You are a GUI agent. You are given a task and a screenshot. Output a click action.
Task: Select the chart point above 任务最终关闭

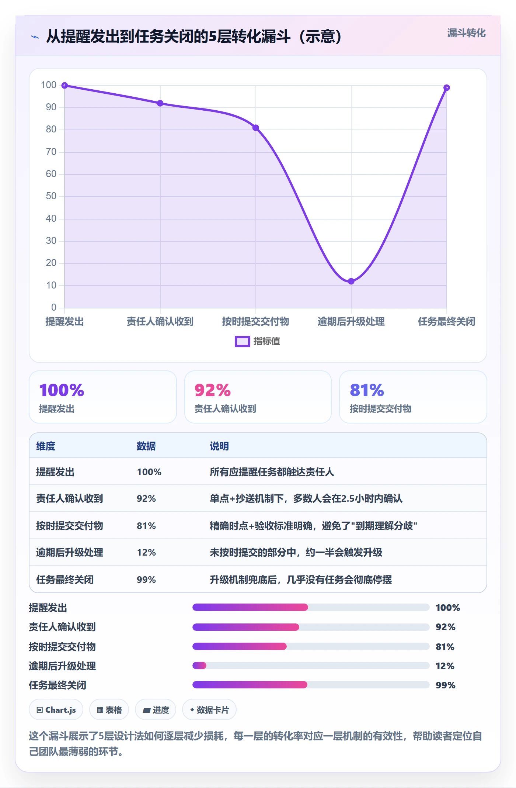click(x=447, y=88)
